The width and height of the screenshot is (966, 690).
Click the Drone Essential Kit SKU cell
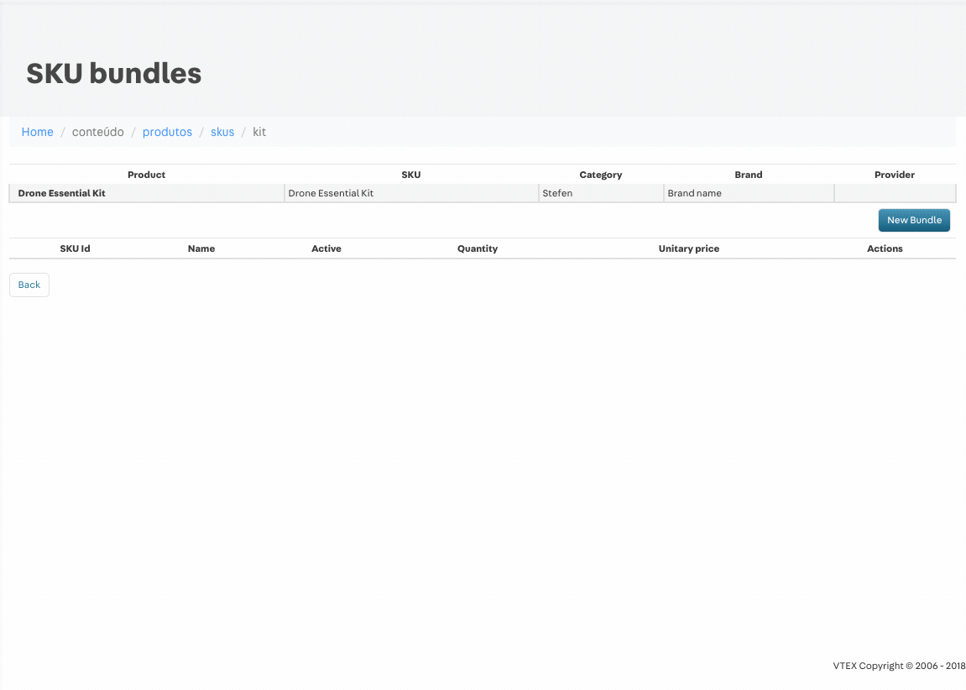(x=411, y=193)
